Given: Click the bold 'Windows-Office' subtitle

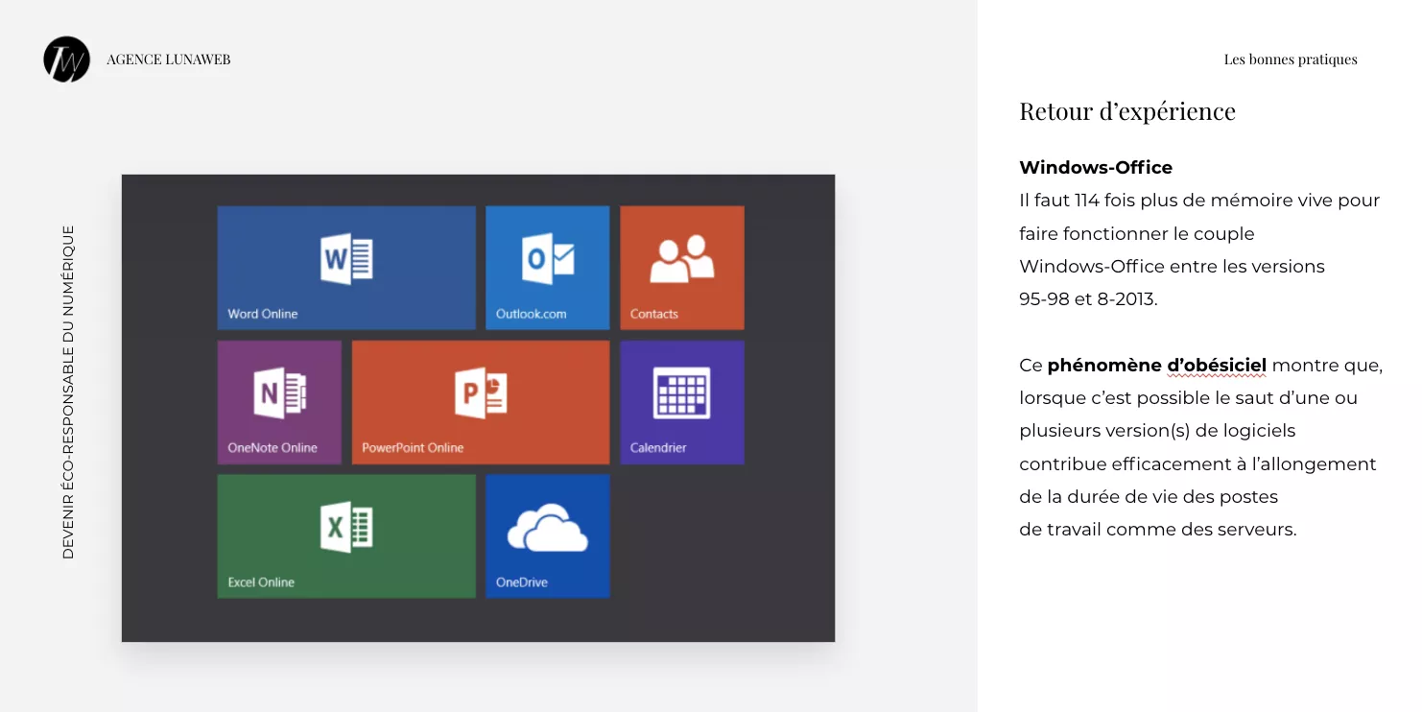Looking at the screenshot, I should click(x=1096, y=167).
